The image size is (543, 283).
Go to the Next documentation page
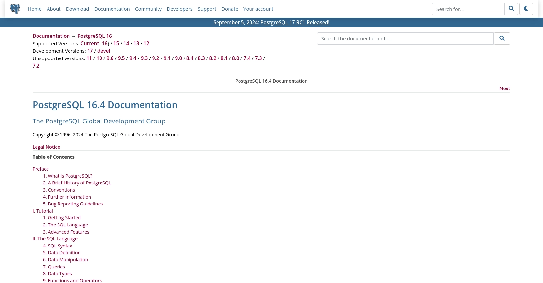505,89
